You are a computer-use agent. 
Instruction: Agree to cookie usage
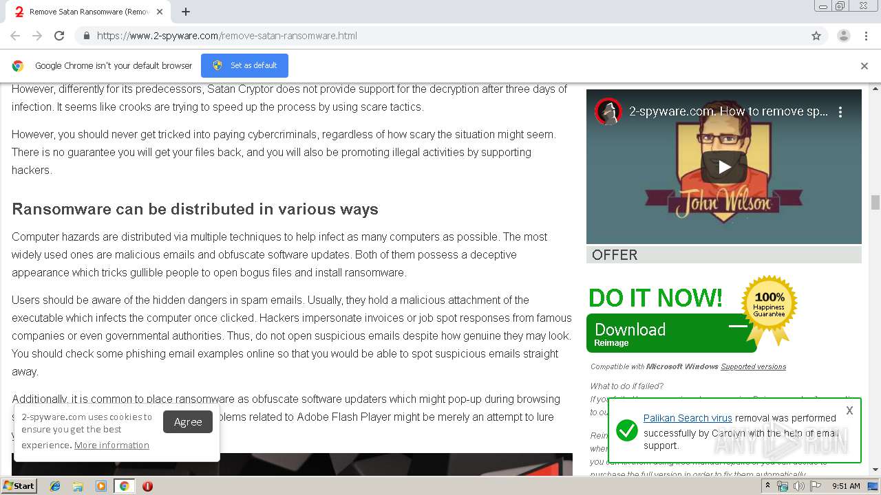coord(188,422)
